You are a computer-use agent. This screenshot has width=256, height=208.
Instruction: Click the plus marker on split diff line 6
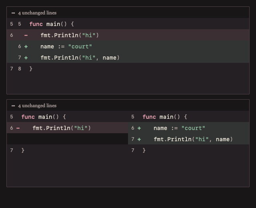pyautogui.click(x=139, y=128)
